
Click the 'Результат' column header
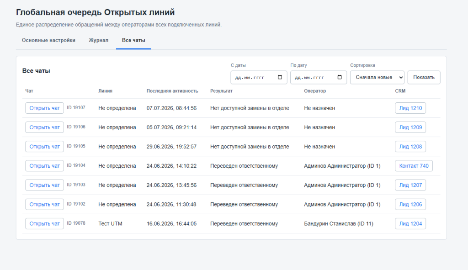(221, 91)
